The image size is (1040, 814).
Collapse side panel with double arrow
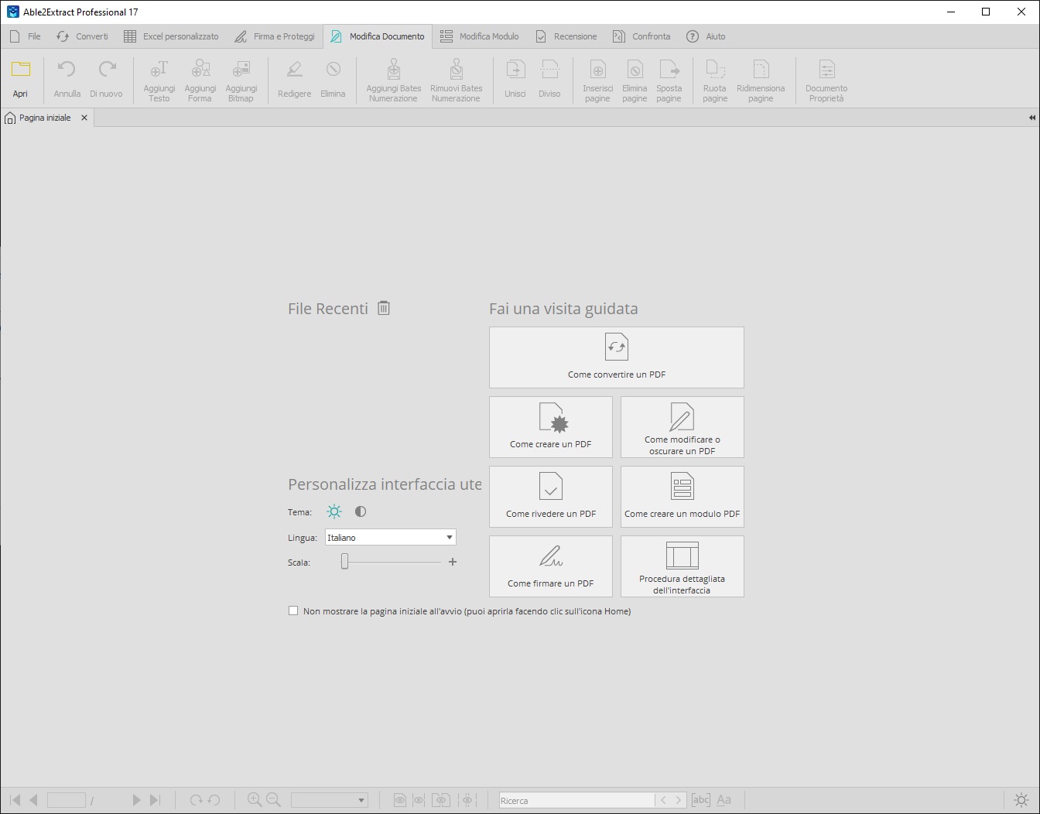1031,118
